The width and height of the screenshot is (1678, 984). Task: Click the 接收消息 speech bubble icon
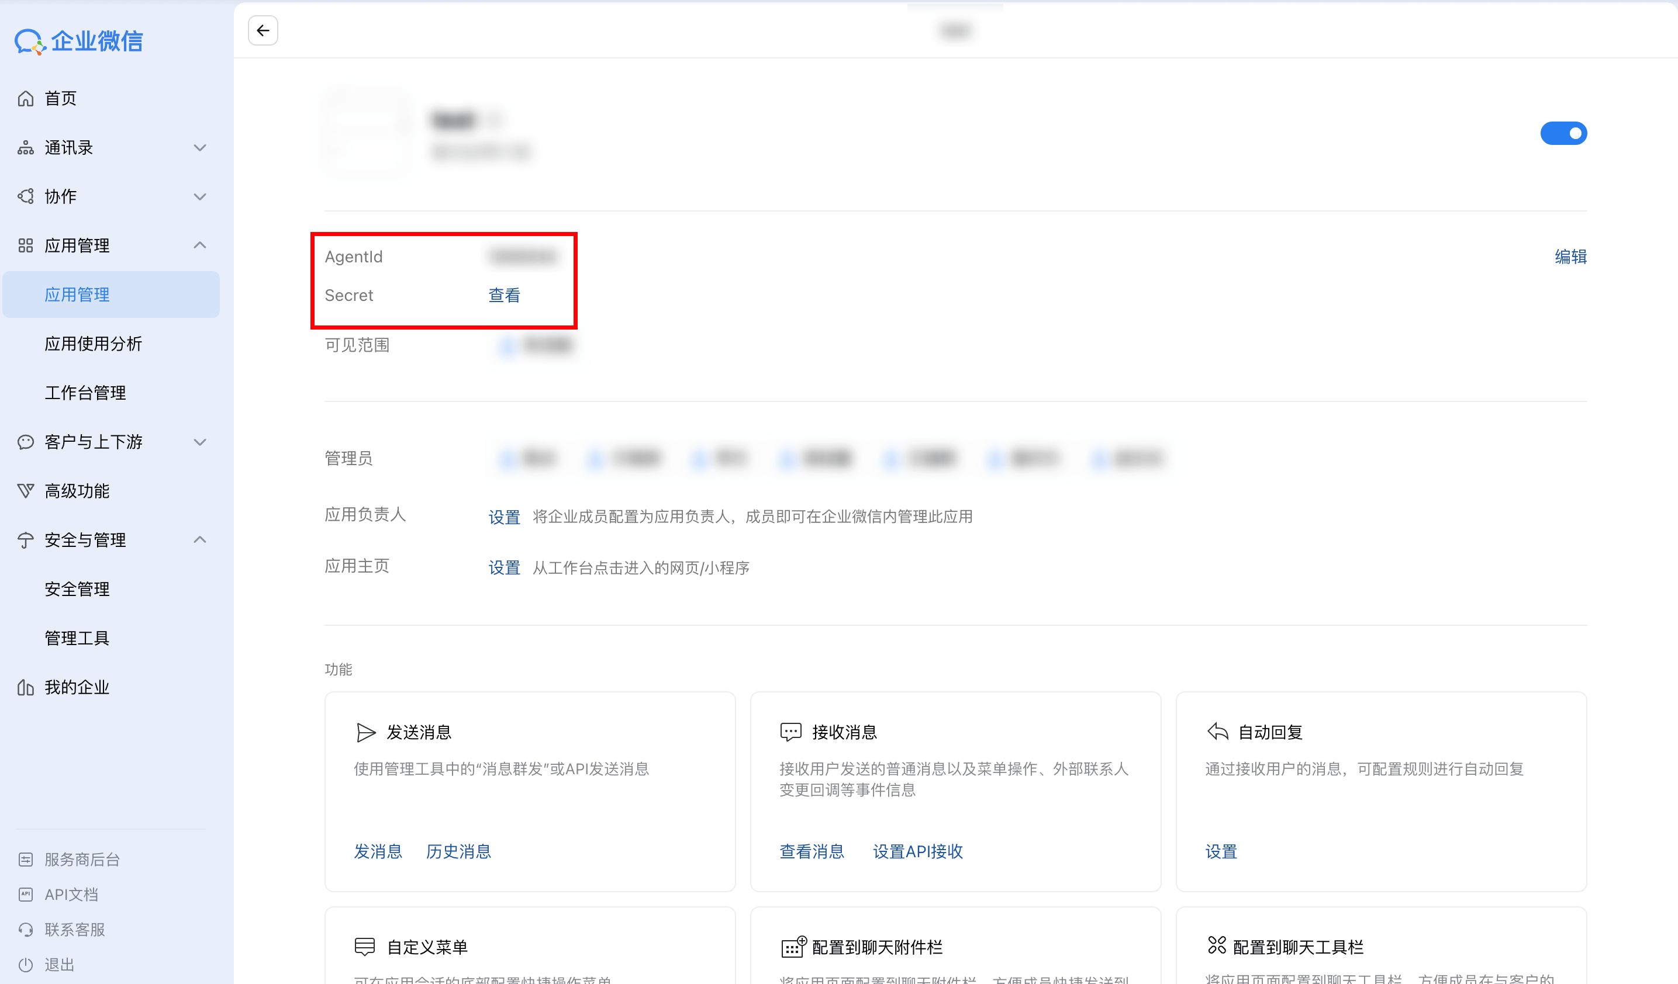tap(791, 733)
